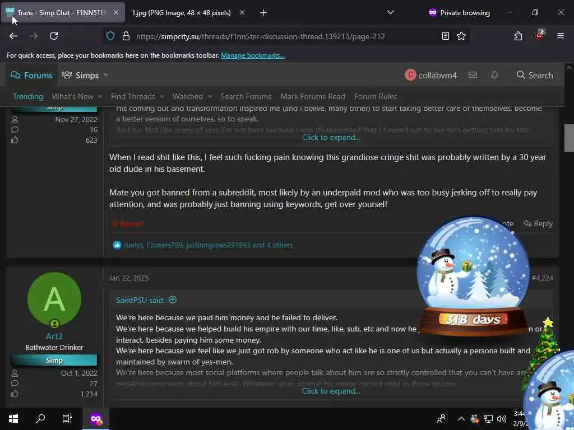
Task: Select Trending in the sub-navigation
Action: (28, 96)
